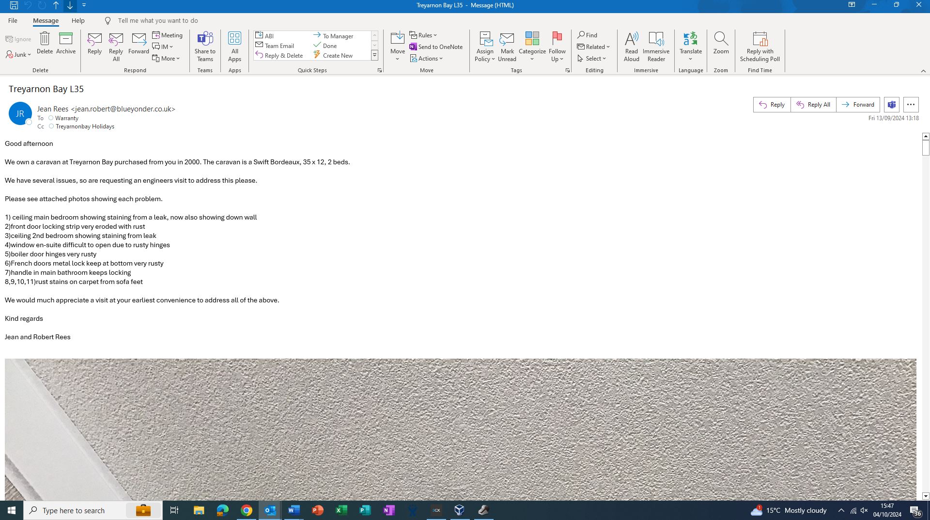930x520 pixels.
Task: Collapse the ribbon with the chevron
Action: [923, 71]
